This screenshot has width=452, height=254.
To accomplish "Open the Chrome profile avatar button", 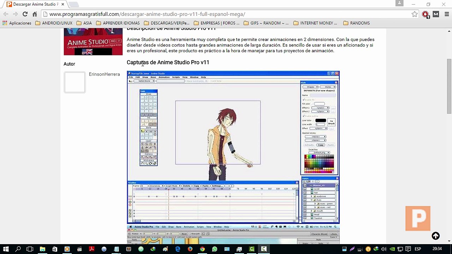I will (399, 3).
